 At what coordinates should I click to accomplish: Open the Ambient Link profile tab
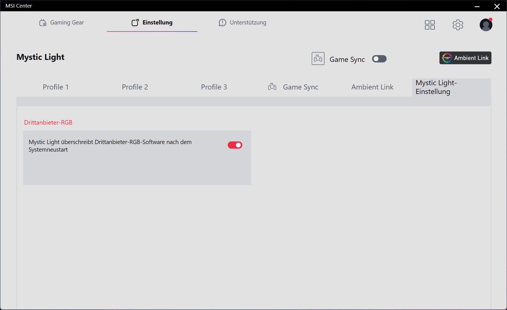pos(372,87)
